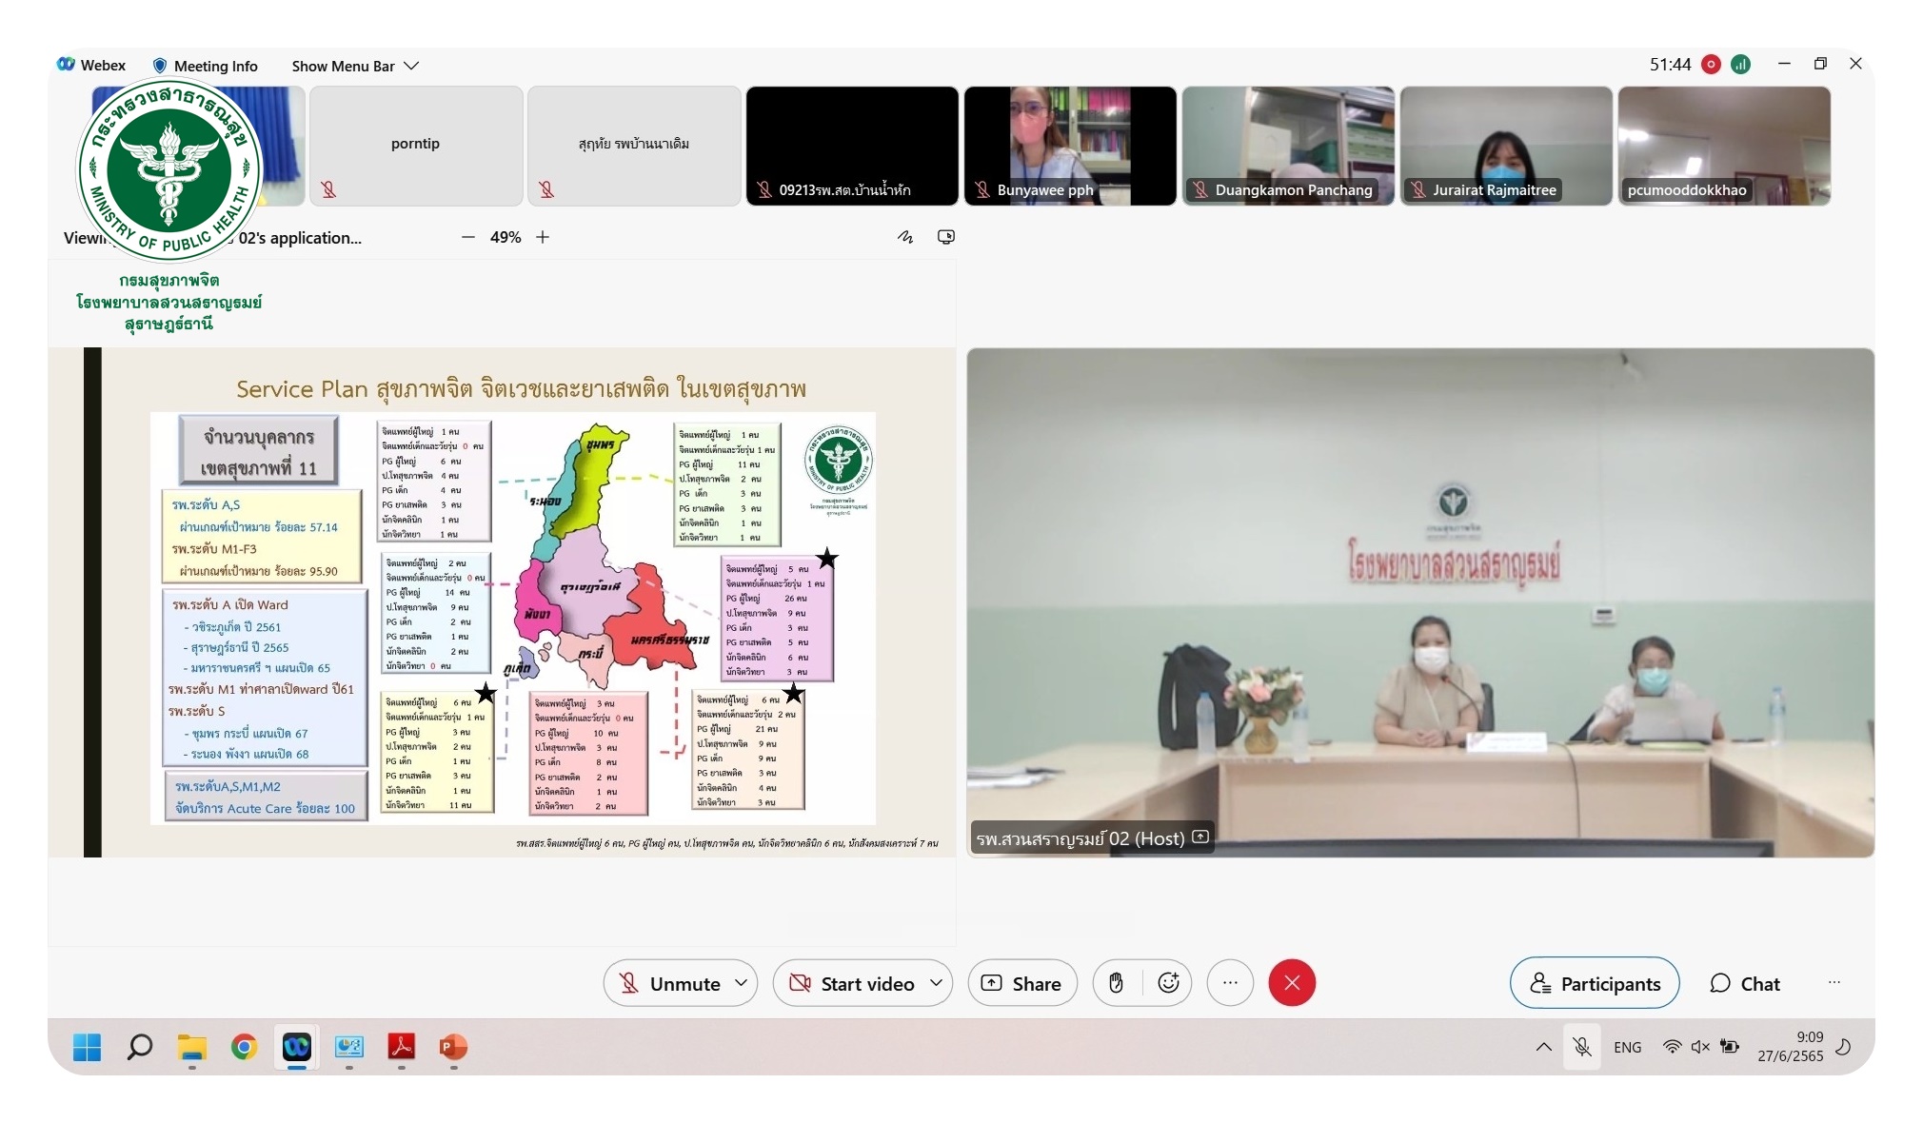Expand the Show Menu Bar dropdown
The height and width of the screenshot is (1123, 1923).
click(x=355, y=66)
